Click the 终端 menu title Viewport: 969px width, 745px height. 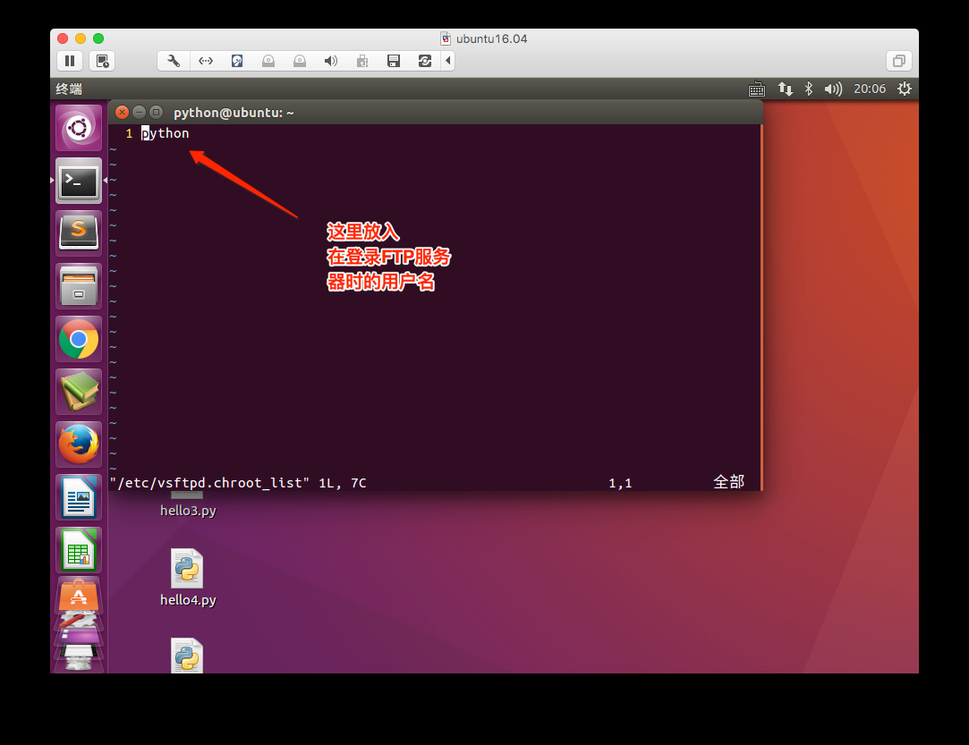pyautogui.click(x=69, y=89)
